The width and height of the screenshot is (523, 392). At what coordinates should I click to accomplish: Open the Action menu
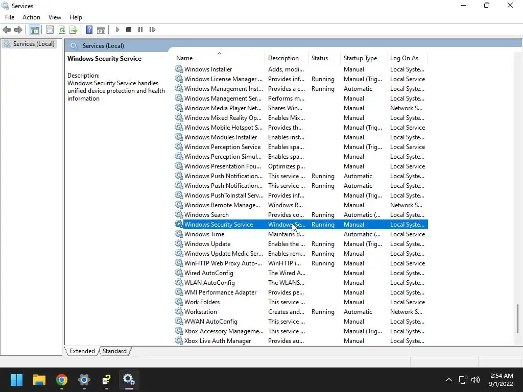[31, 17]
